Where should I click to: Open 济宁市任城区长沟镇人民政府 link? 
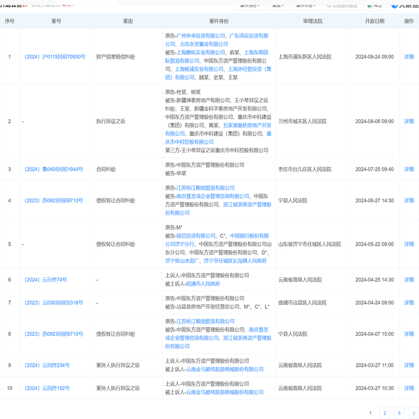[235, 261]
